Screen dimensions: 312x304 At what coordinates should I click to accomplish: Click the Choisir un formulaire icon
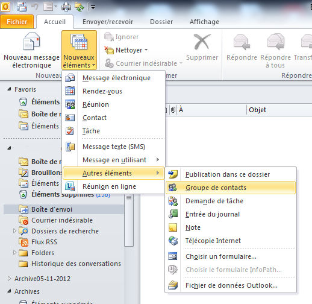173,256
